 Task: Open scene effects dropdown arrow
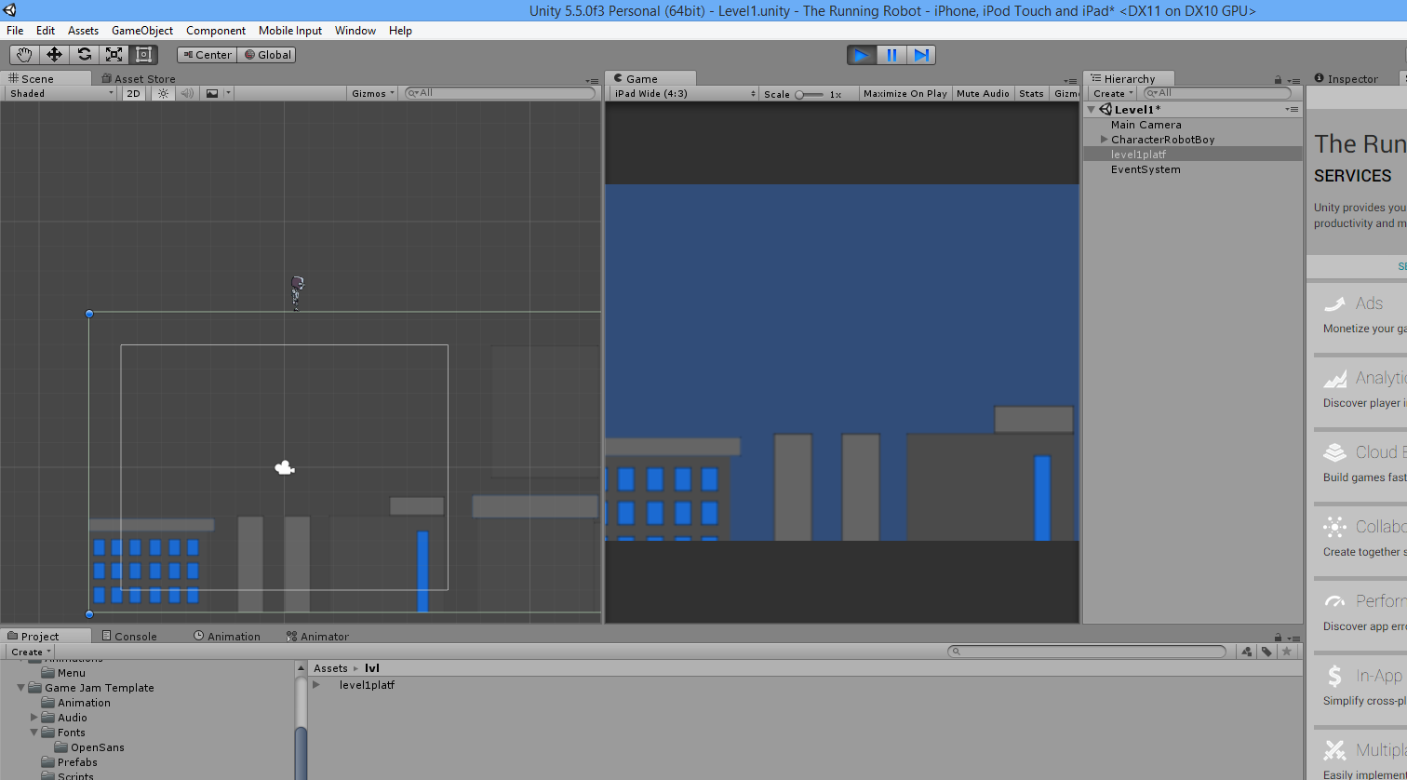click(229, 93)
